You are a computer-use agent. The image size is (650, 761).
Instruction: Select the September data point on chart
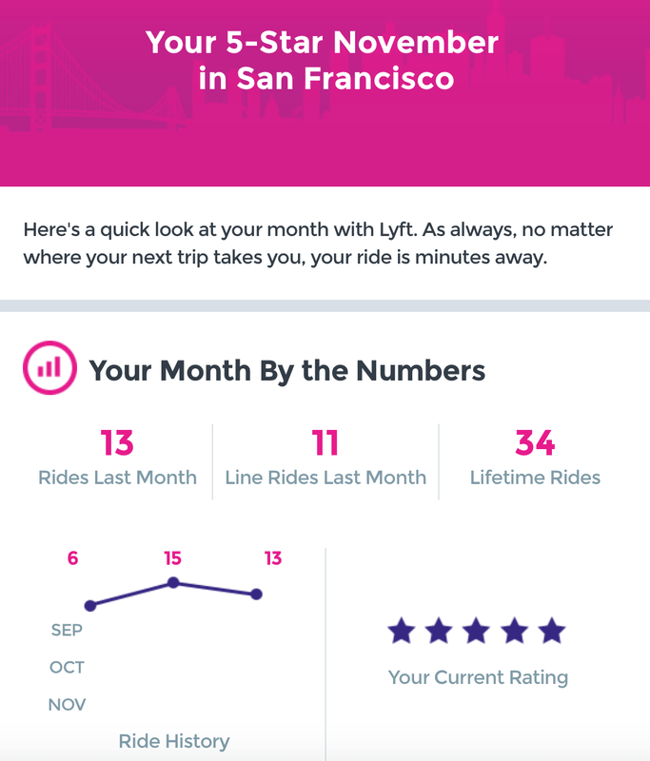click(x=90, y=605)
